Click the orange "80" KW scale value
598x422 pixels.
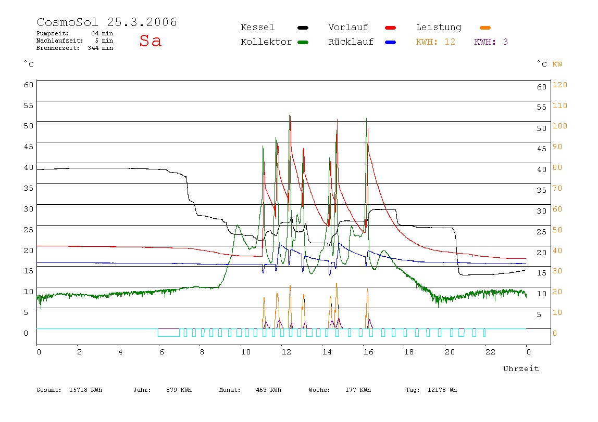coord(557,167)
